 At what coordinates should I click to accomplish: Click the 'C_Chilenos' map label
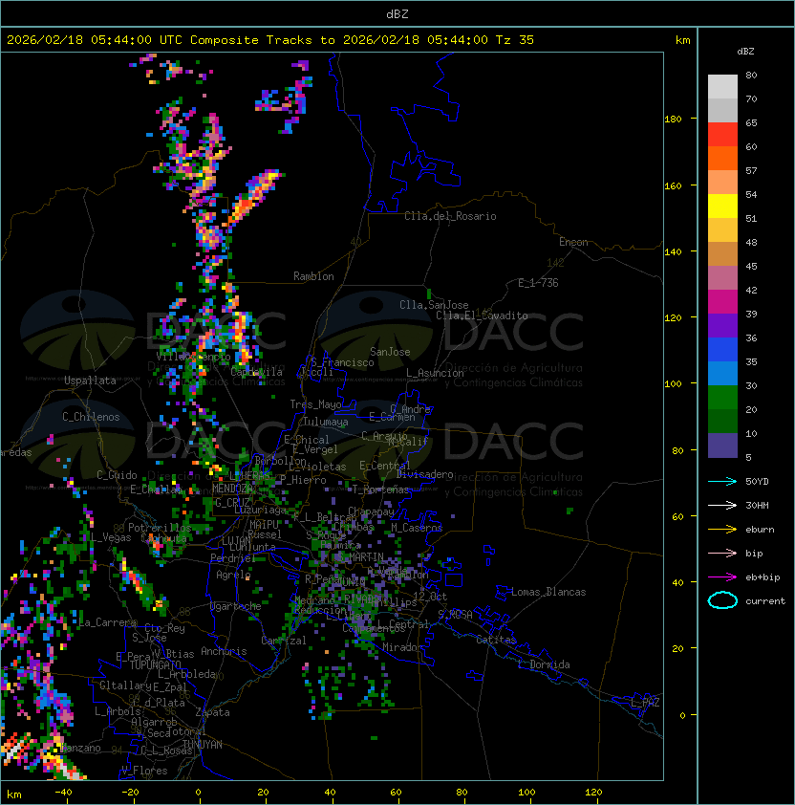point(91,417)
